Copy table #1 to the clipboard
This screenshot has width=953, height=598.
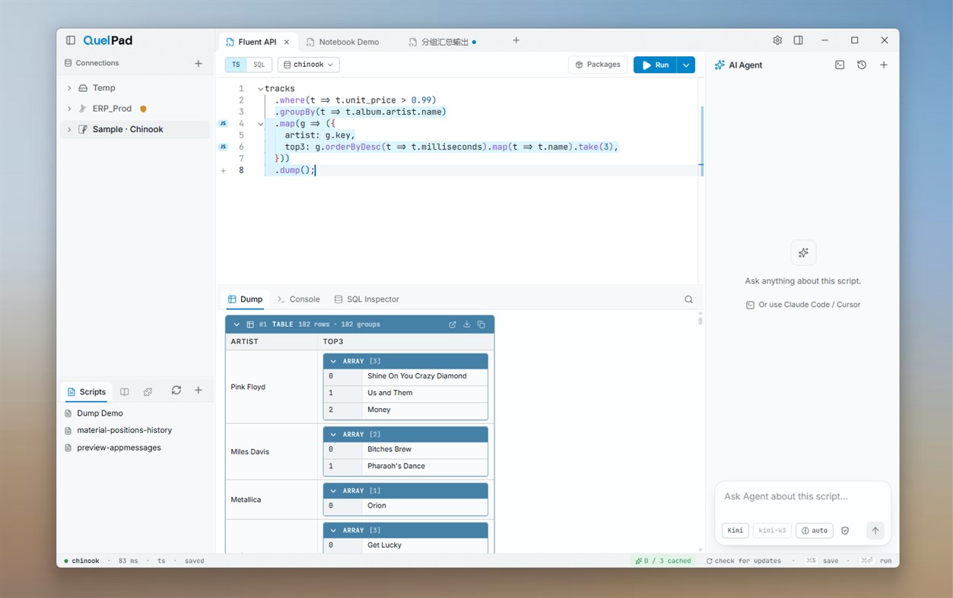click(x=481, y=324)
